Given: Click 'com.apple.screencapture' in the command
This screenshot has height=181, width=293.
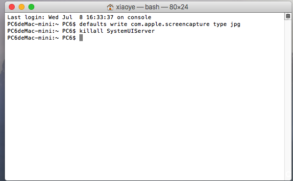Looking at the screenshot, I should (x=170, y=24).
